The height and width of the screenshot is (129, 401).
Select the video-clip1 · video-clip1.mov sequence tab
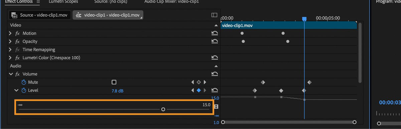point(108,15)
